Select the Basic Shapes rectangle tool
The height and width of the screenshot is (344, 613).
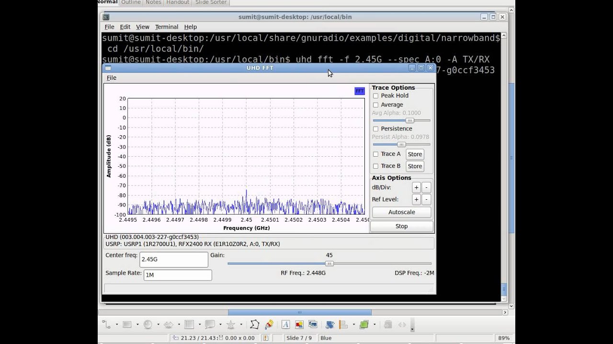coord(127,324)
